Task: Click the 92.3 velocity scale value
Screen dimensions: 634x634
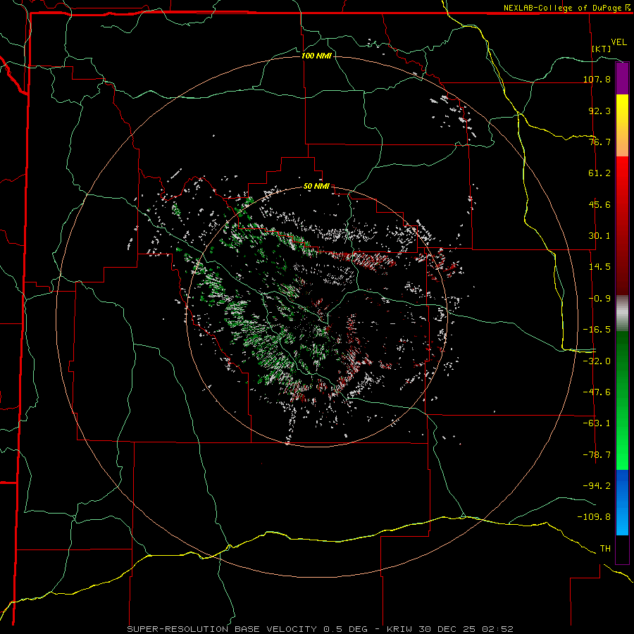Action: (x=599, y=111)
